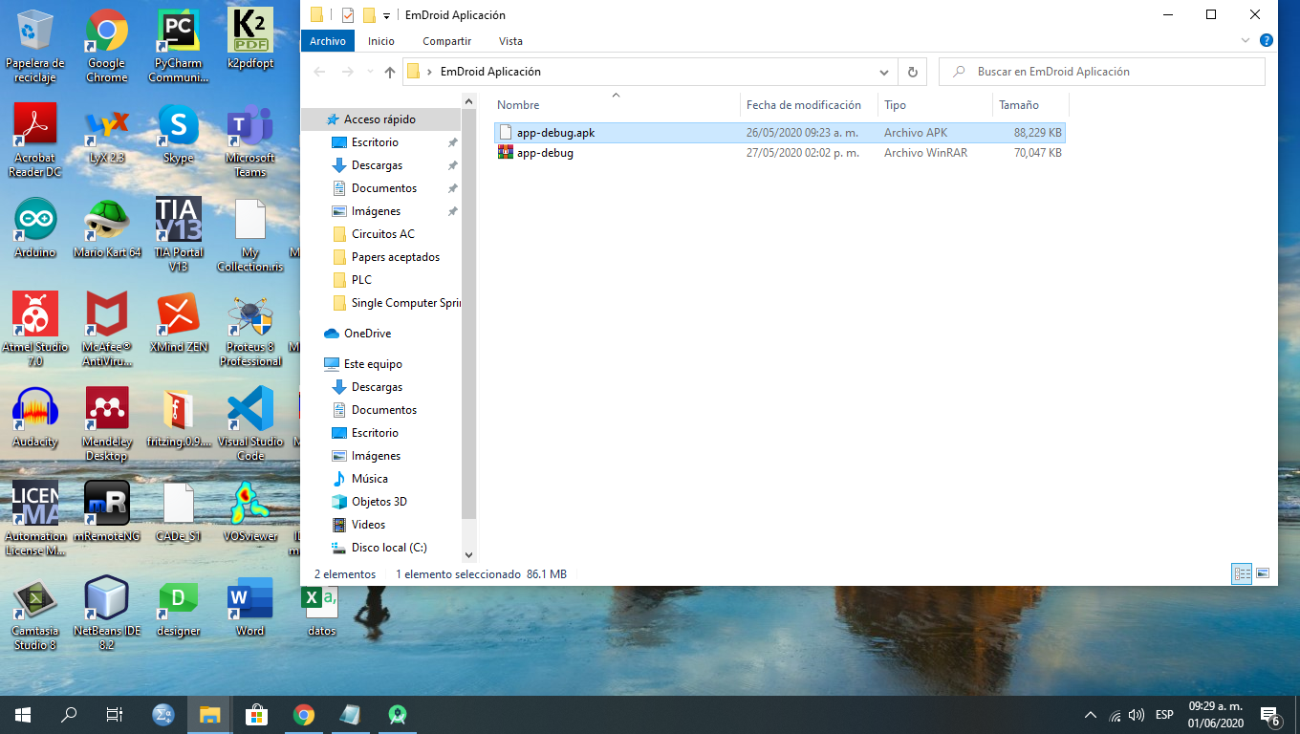This screenshot has width=1300, height=734.
Task: Click the Help question mark icon
Action: click(1267, 41)
